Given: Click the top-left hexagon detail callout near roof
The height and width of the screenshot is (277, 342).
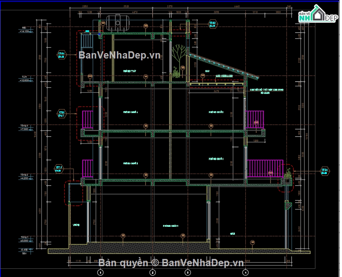Looking at the screenshot, I should (61, 55).
